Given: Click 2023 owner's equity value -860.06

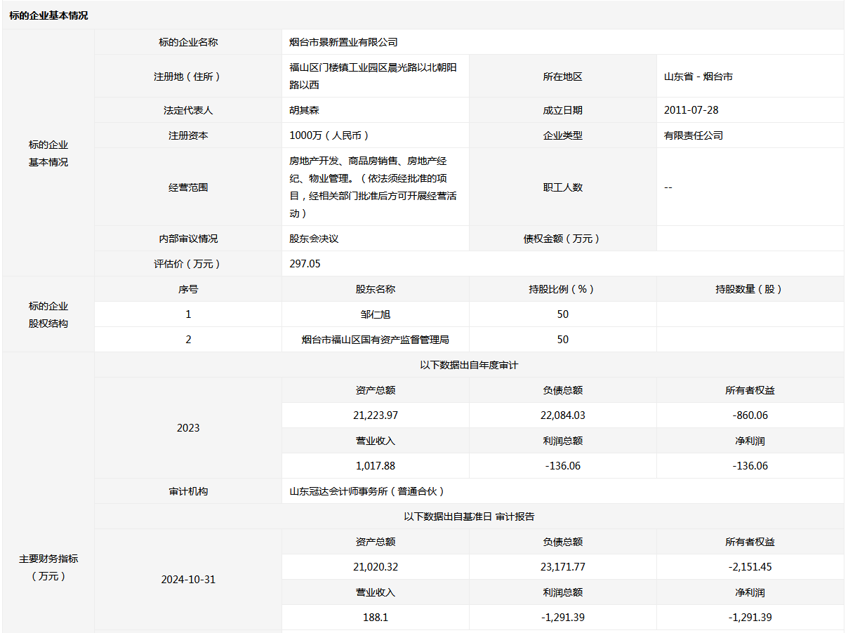Looking at the screenshot, I should [x=750, y=415].
